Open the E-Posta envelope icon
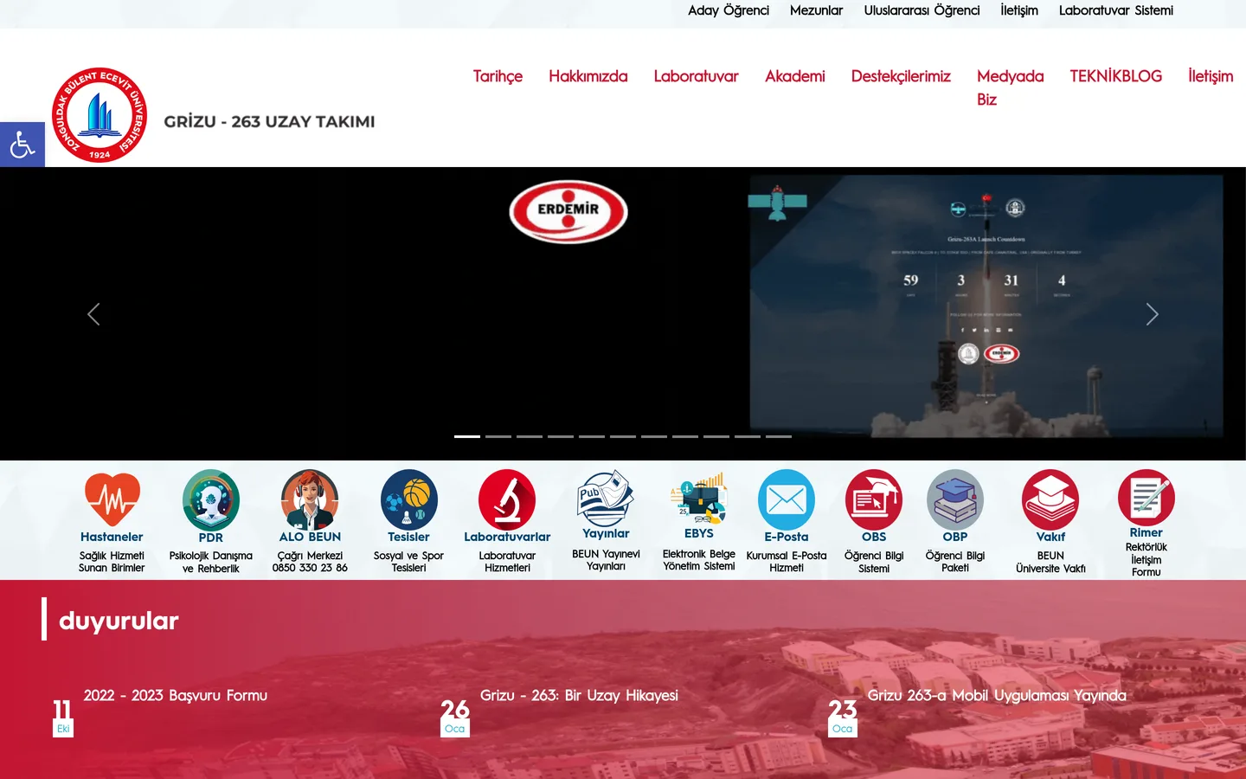Image resolution: width=1246 pixels, height=779 pixels. [787, 499]
